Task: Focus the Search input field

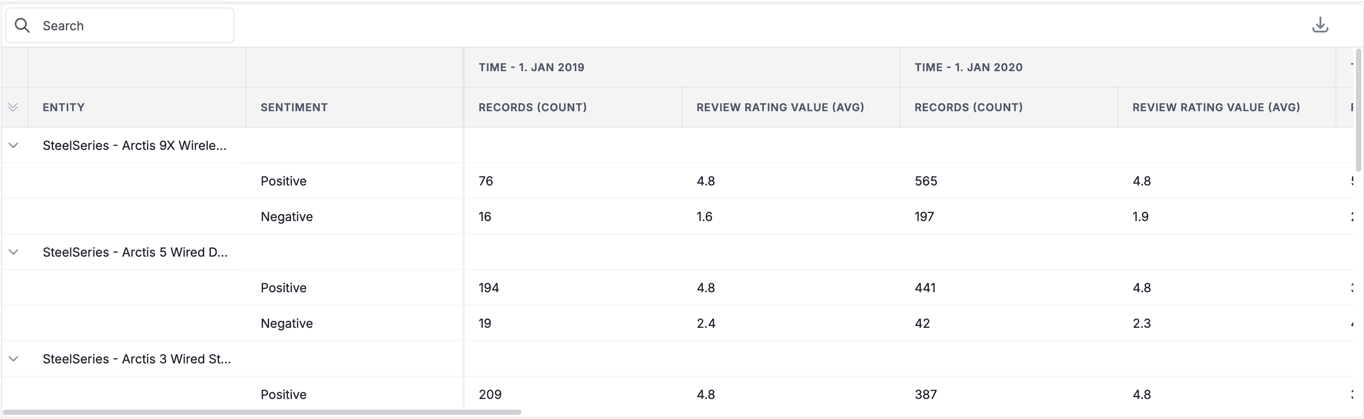Action: click(x=120, y=25)
